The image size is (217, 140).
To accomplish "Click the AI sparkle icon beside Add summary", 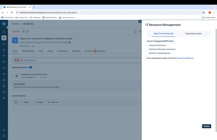I will 22,60.
